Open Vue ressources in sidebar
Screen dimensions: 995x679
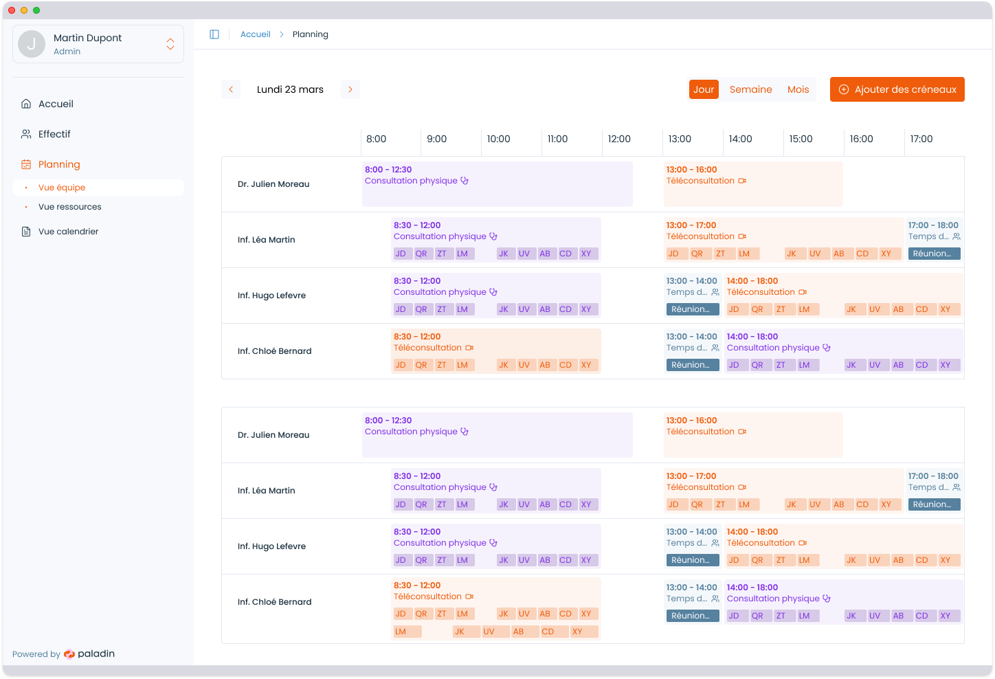tap(70, 207)
